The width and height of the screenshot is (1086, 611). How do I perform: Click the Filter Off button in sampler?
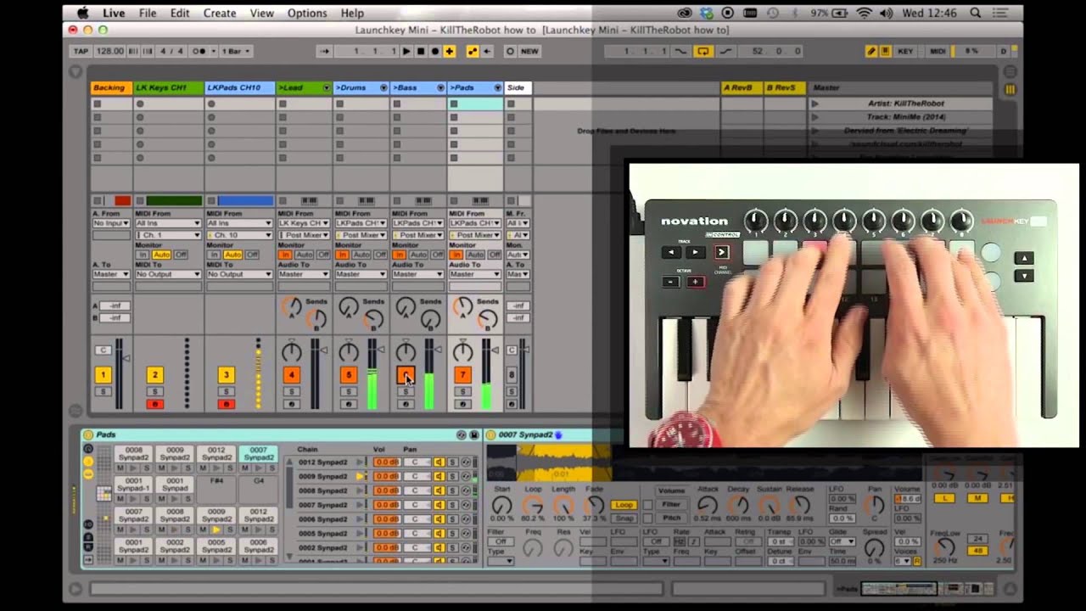501,541
